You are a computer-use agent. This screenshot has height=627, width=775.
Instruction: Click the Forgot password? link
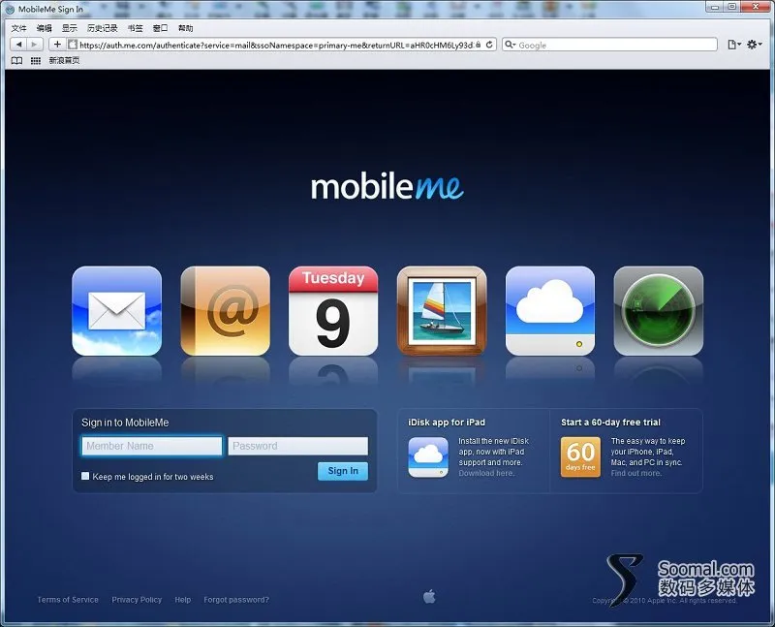tap(236, 599)
